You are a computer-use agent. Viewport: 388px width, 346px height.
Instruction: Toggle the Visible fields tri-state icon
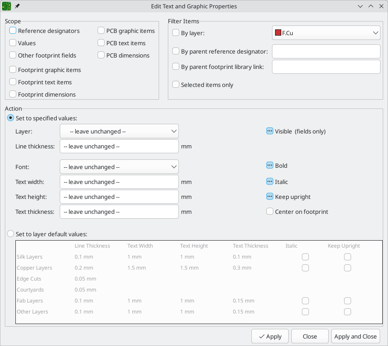tap(269, 131)
